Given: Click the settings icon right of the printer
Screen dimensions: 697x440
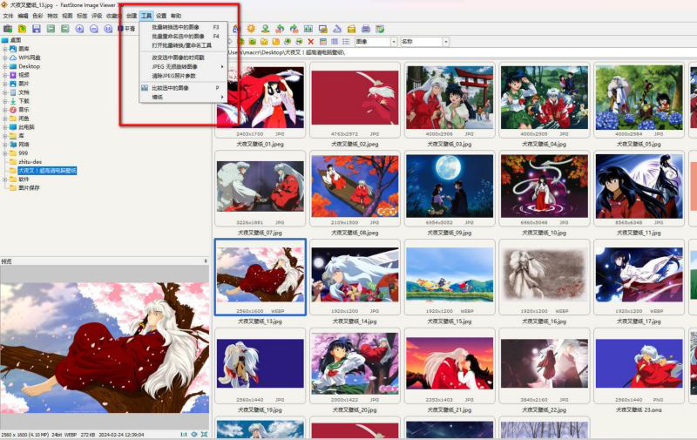Looking at the screenshot, I should coord(380,29).
